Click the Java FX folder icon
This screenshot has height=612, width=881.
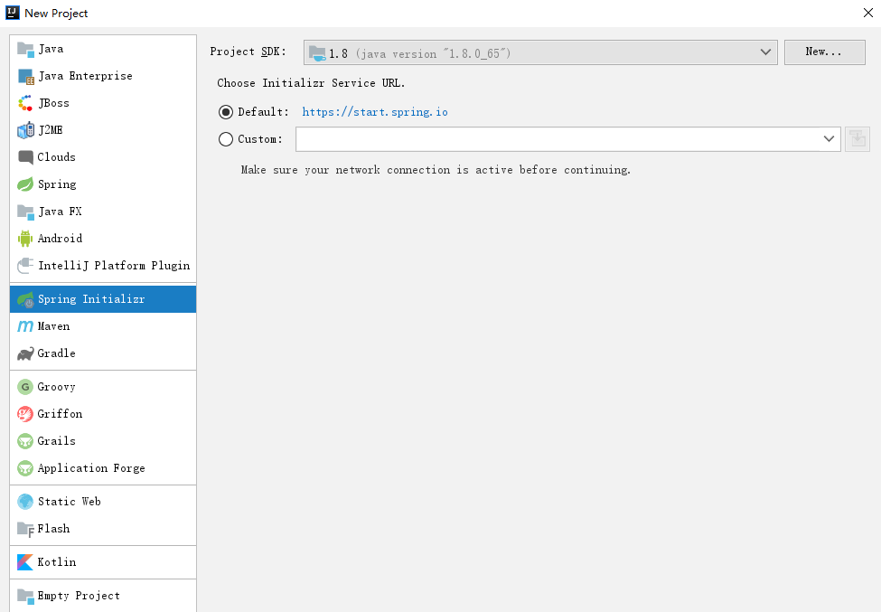tap(25, 212)
